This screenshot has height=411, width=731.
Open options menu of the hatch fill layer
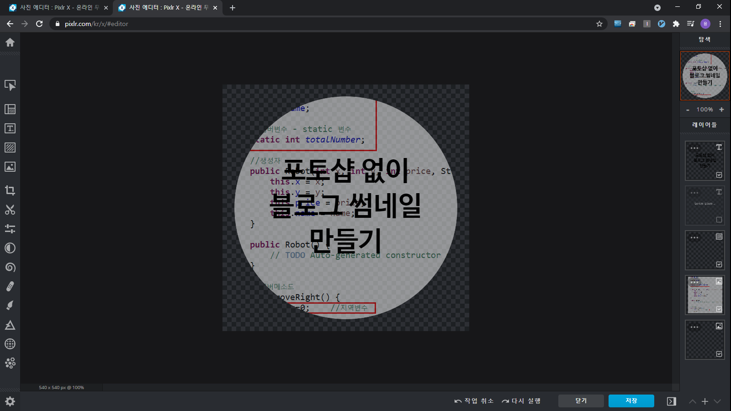(x=694, y=237)
